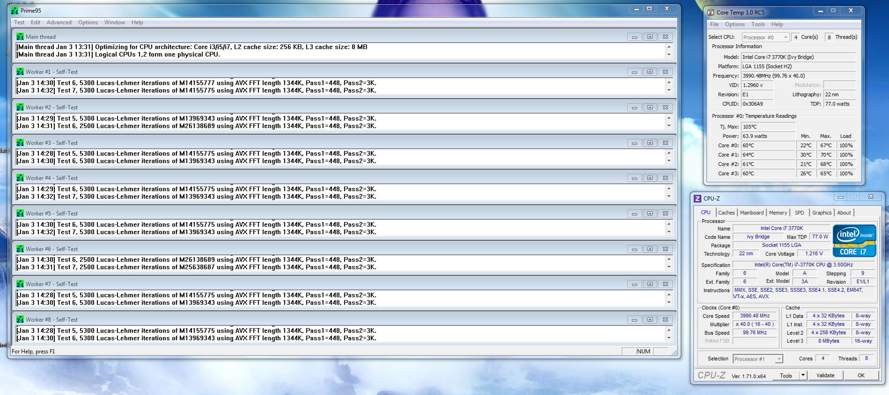
Task: Close the Worker #2 child window
Action: 666,108
